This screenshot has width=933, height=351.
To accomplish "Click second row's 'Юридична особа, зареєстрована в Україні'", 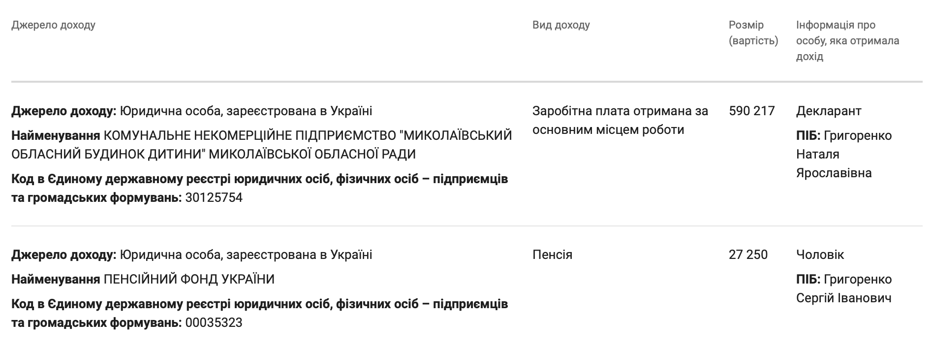I will pos(246,255).
